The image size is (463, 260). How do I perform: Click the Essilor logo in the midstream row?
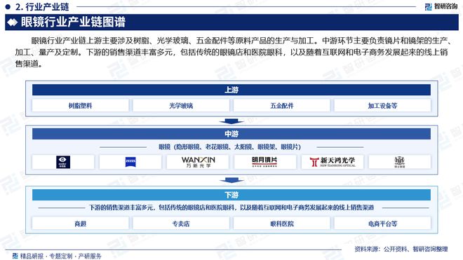[63, 162]
